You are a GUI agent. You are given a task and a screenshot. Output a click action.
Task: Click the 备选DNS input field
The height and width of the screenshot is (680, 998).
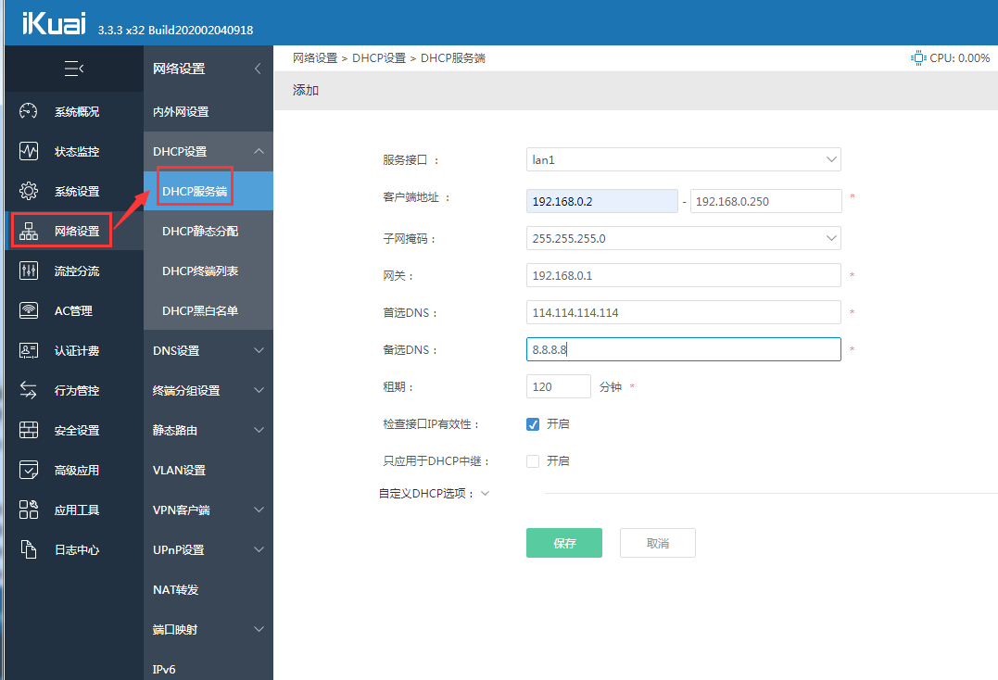pos(683,349)
